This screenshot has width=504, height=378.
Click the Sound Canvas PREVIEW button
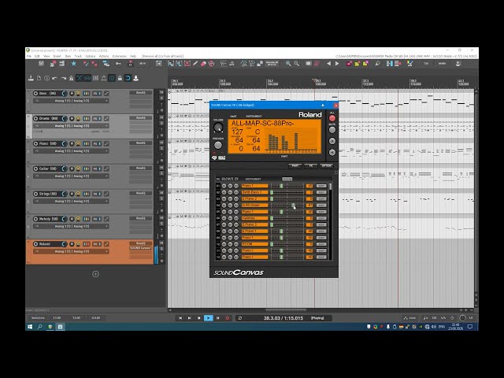click(218, 145)
